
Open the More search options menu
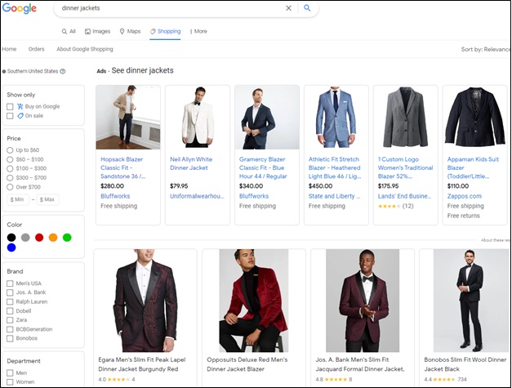click(198, 31)
